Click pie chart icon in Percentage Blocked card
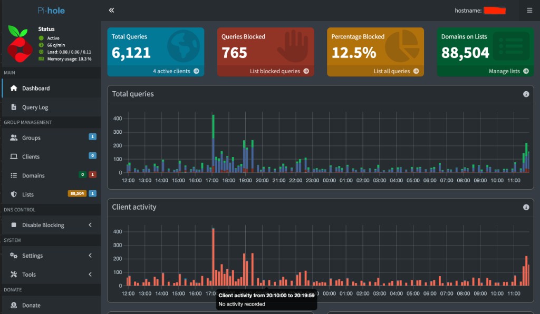The height and width of the screenshot is (314, 540). (x=402, y=46)
